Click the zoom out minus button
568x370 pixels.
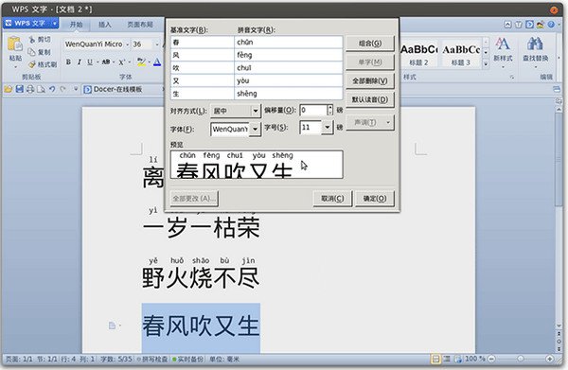click(x=491, y=359)
